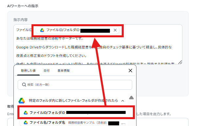The height and width of the screenshot is (126, 208).
Task: Switch to the 取得した値 tab
Action: 28,71
